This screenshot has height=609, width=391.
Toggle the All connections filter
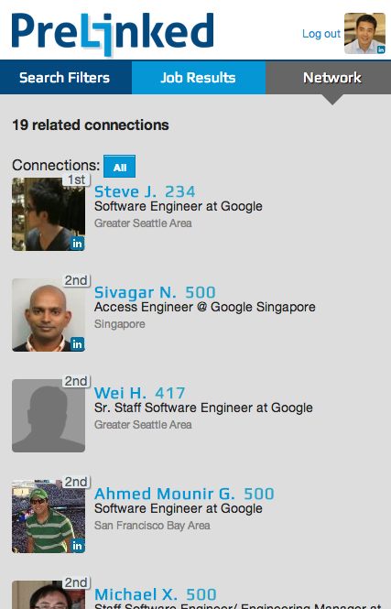[120, 167]
